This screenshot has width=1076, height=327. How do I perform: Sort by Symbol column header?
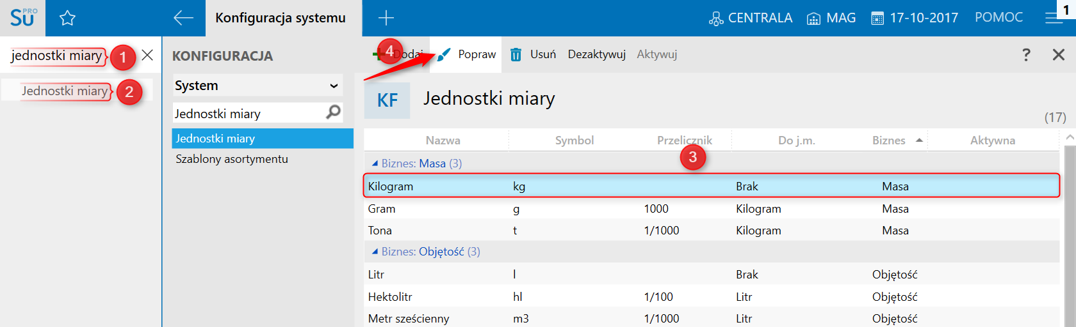pyautogui.click(x=575, y=141)
